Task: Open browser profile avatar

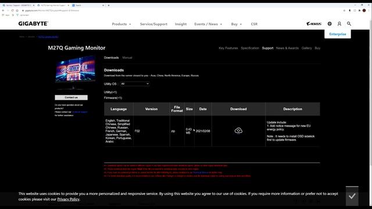Action: 364,10
